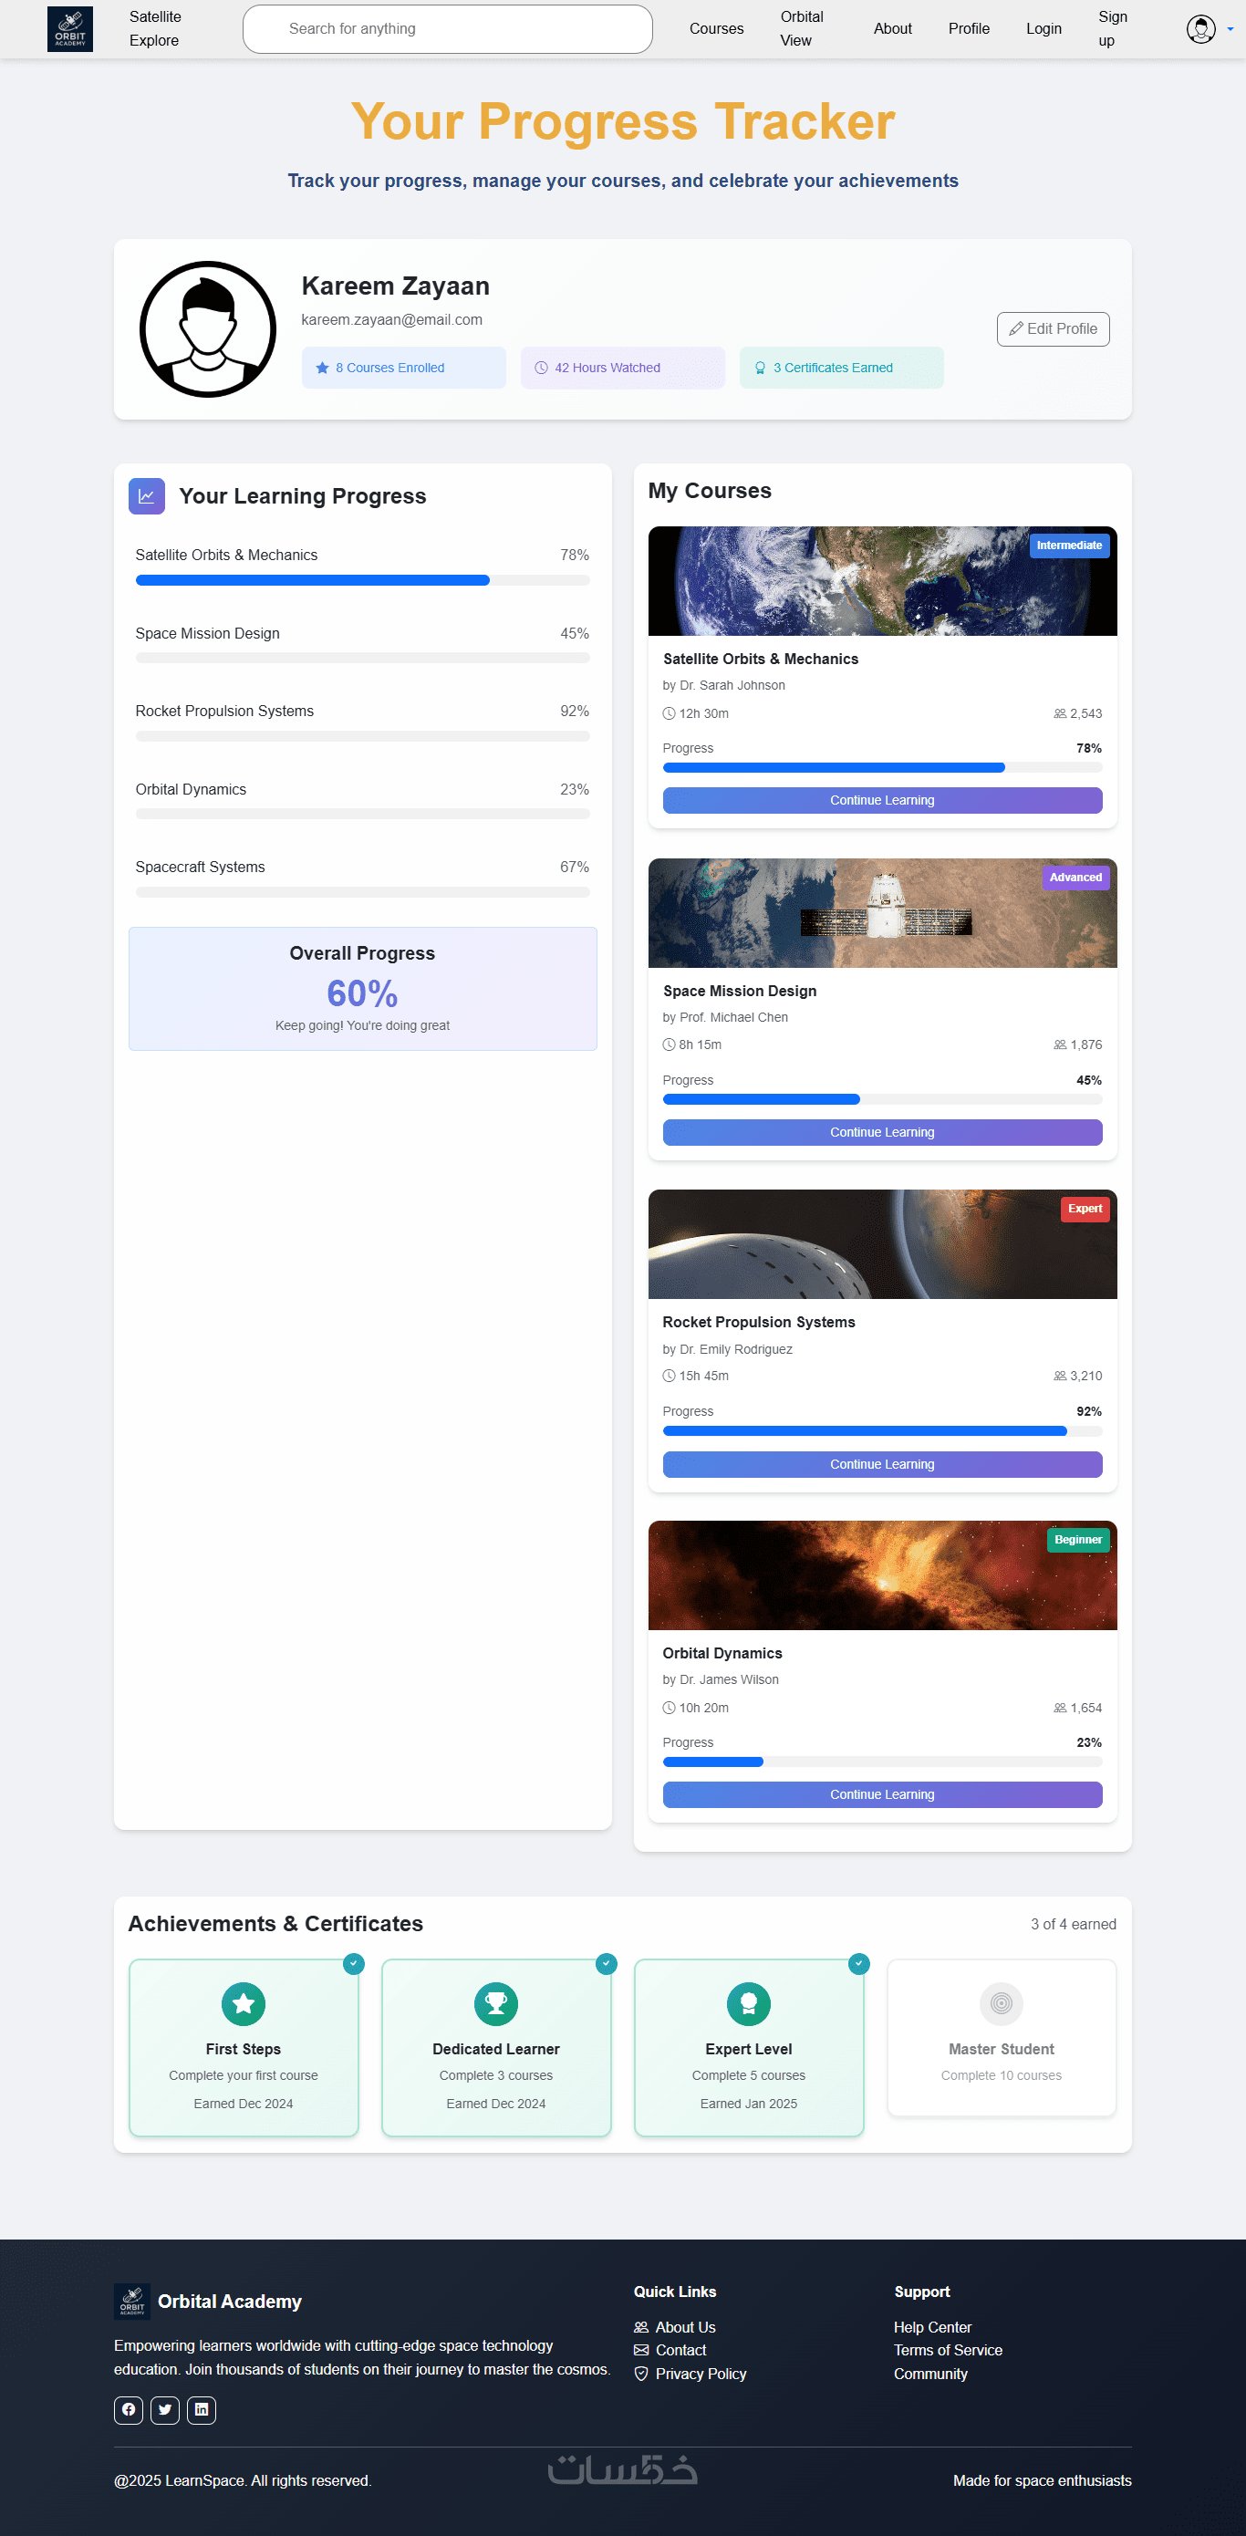1246x2536 pixels.
Task: Click the Edit Profile button
Action: click(1052, 328)
